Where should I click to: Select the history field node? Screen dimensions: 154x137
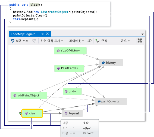[111, 63]
